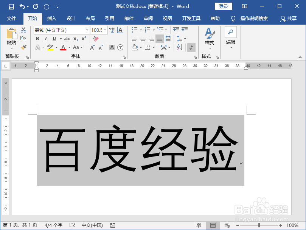Toggle character shading
306x230 pixels.
tap(112, 47)
